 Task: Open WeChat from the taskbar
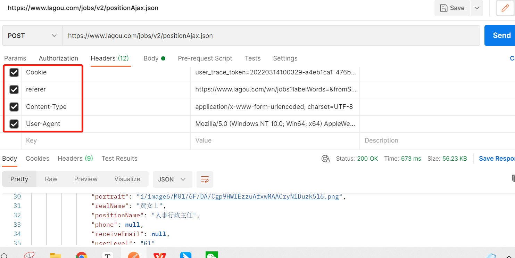point(211,255)
